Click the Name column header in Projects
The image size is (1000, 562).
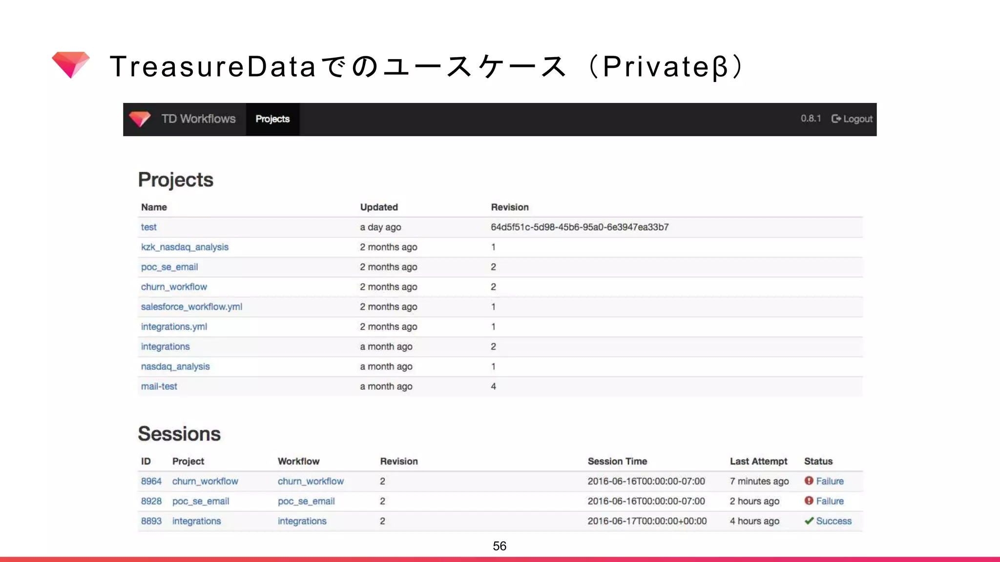(154, 207)
